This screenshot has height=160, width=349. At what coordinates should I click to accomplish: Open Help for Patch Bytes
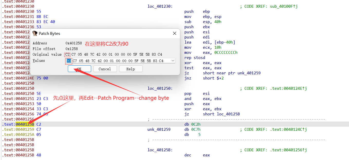coord(130,69)
